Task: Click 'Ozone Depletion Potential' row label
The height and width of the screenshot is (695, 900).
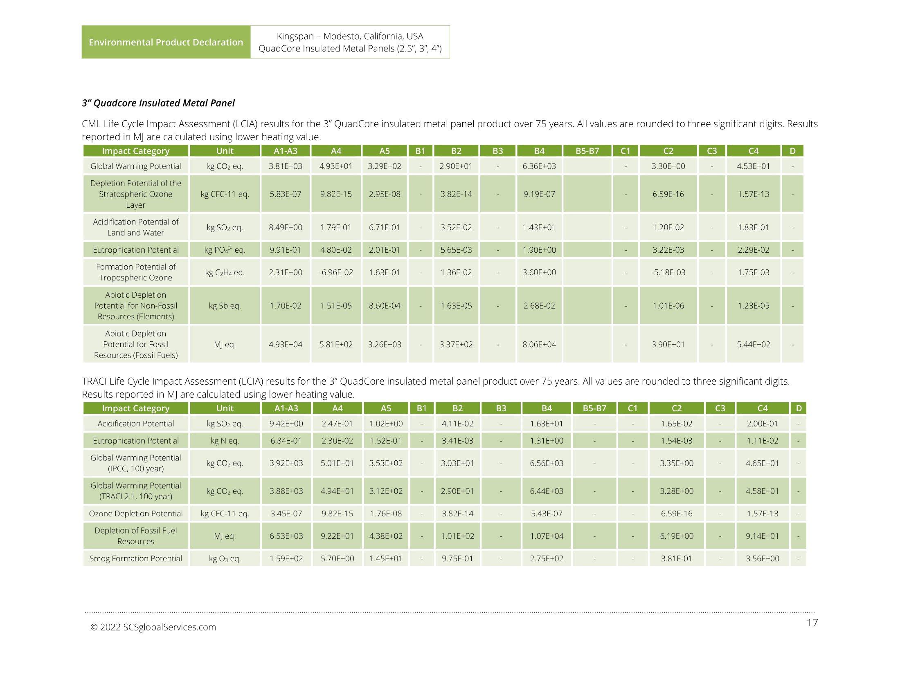Action: pos(135,513)
